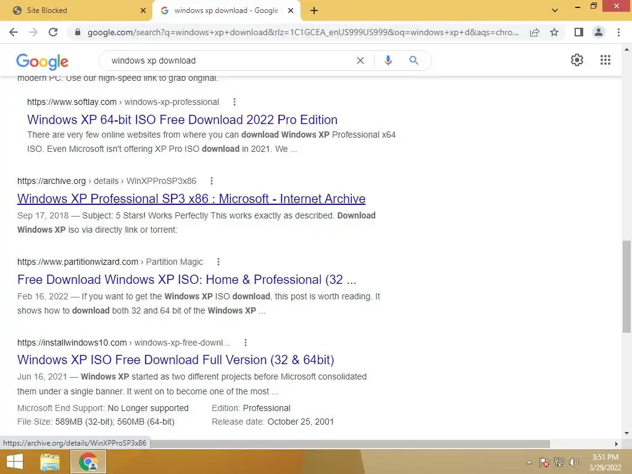
Task: Click the address bar URL
Action: click(x=302, y=32)
